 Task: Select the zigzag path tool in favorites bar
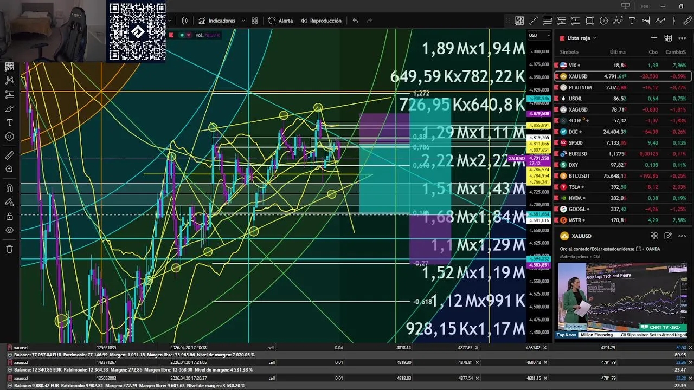coord(660,21)
